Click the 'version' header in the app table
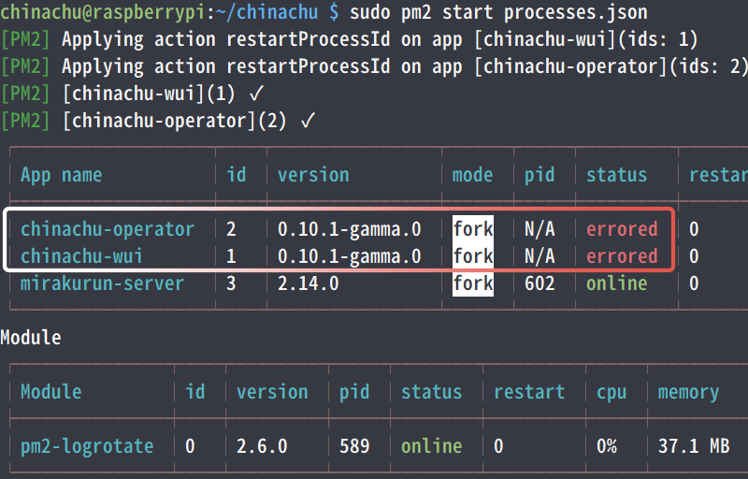 313,175
